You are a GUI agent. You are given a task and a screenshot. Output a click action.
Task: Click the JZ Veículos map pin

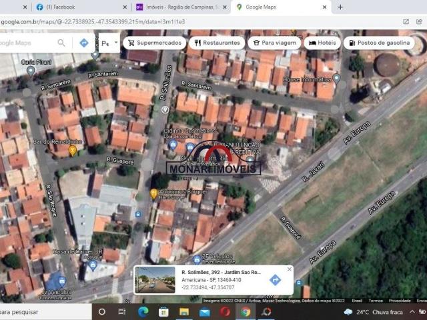pyautogui.click(x=62, y=281)
